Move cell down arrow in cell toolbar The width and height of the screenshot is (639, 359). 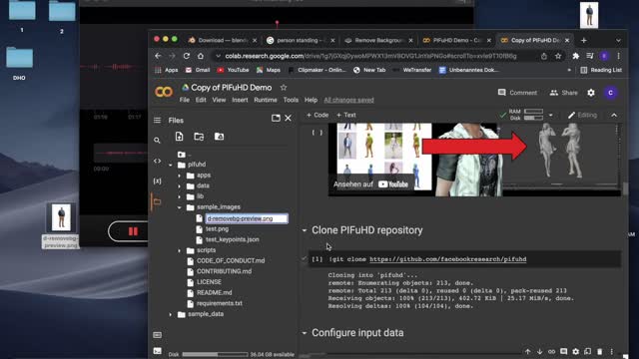click(539, 351)
